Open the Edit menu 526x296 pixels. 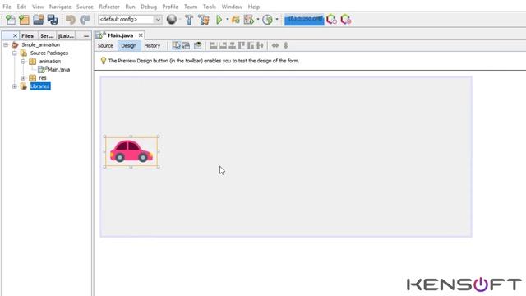coord(21,7)
